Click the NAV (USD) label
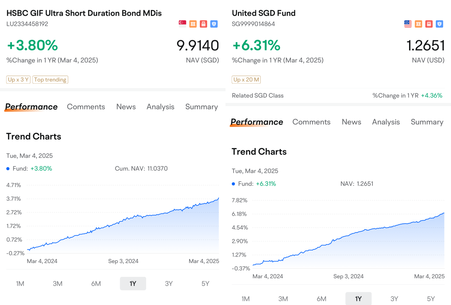 coord(428,60)
